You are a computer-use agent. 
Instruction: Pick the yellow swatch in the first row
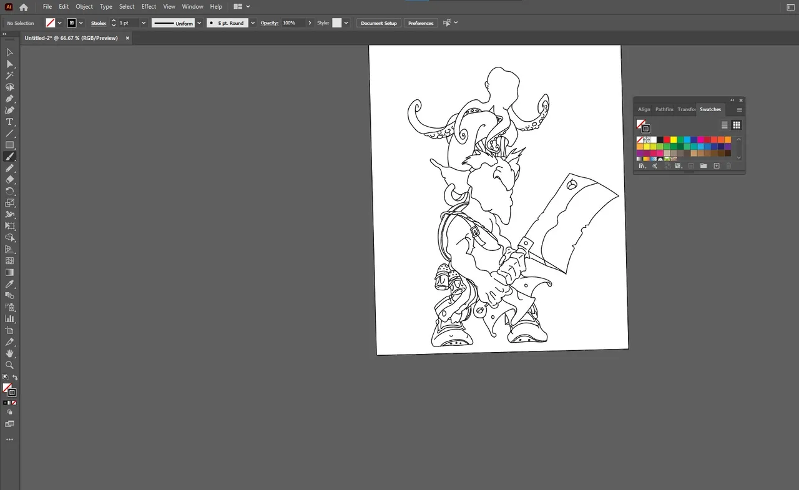[674, 140]
